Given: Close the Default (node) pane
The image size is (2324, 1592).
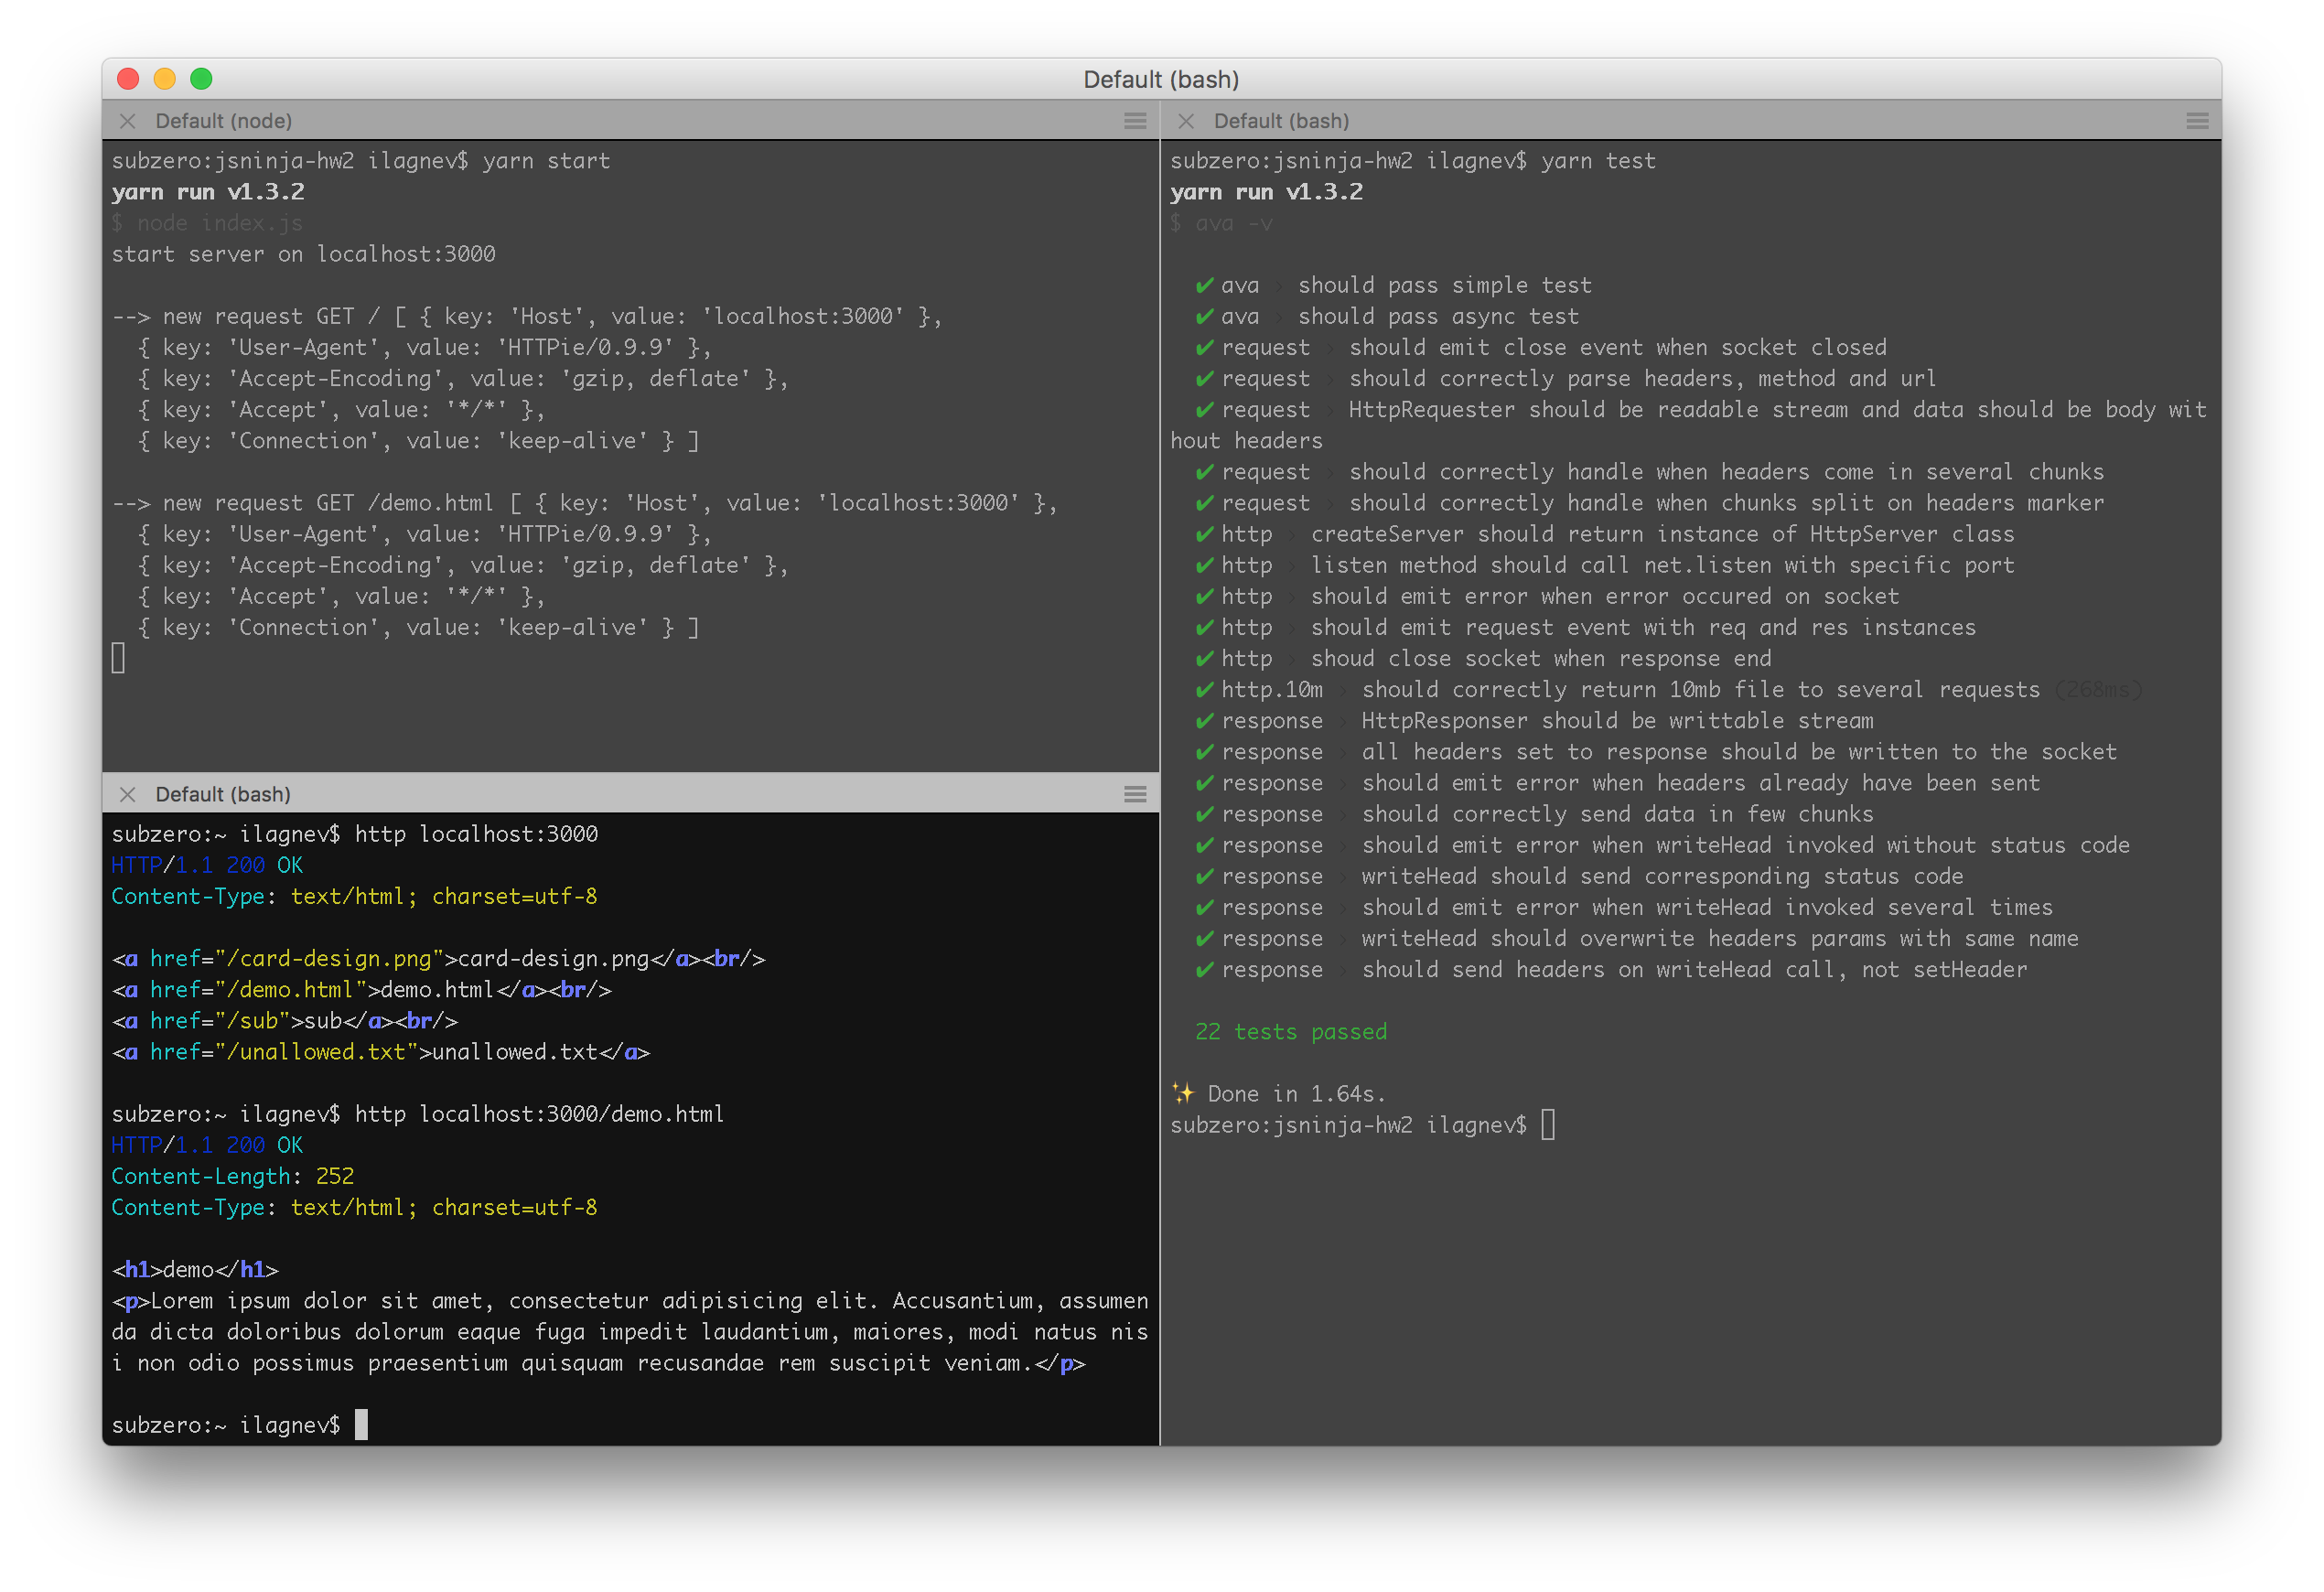Looking at the screenshot, I should (x=127, y=121).
